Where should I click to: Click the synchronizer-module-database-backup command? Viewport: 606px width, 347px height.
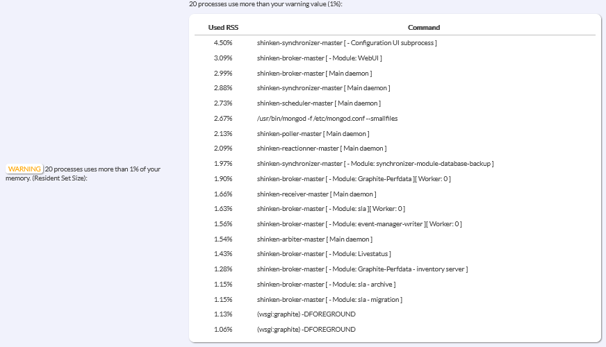pyautogui.click(x=375, y=164)
